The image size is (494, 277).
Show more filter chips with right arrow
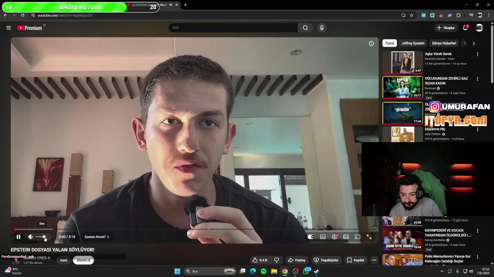click(474, 43)
